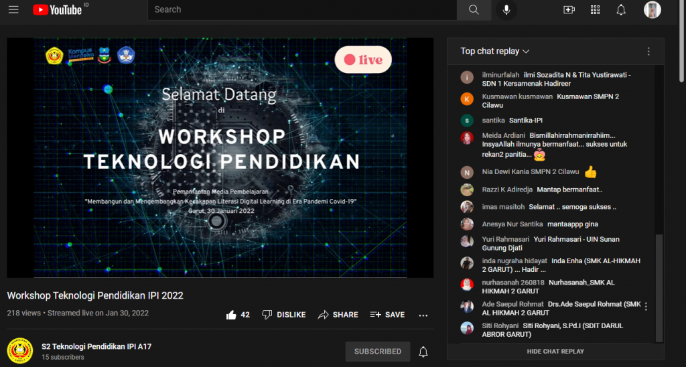686x367 pixels.
Task: Open the notifications bell in header
Action: tap(621, 9)
